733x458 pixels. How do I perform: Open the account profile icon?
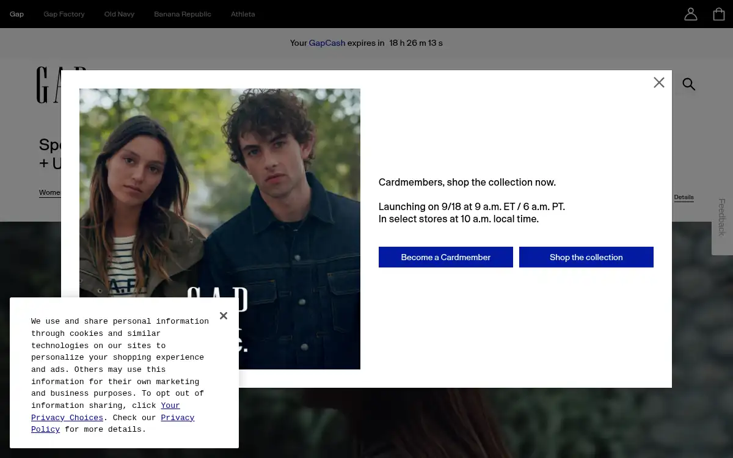pos(691,14)
